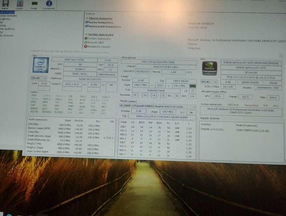Select Procesor centralny in the tree

point(8,16)
